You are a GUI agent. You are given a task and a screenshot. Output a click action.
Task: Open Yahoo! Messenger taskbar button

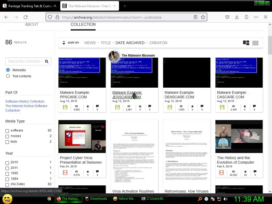[125, 199]
